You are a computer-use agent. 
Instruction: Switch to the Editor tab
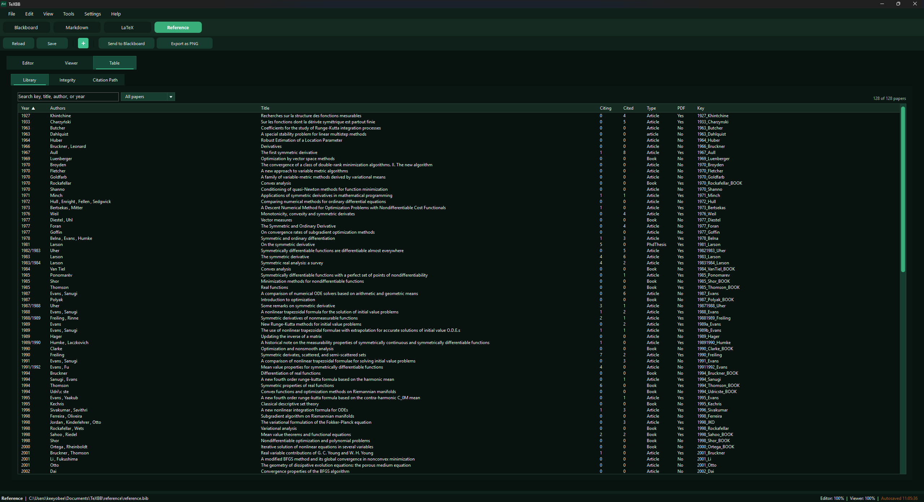click(28, 63)
